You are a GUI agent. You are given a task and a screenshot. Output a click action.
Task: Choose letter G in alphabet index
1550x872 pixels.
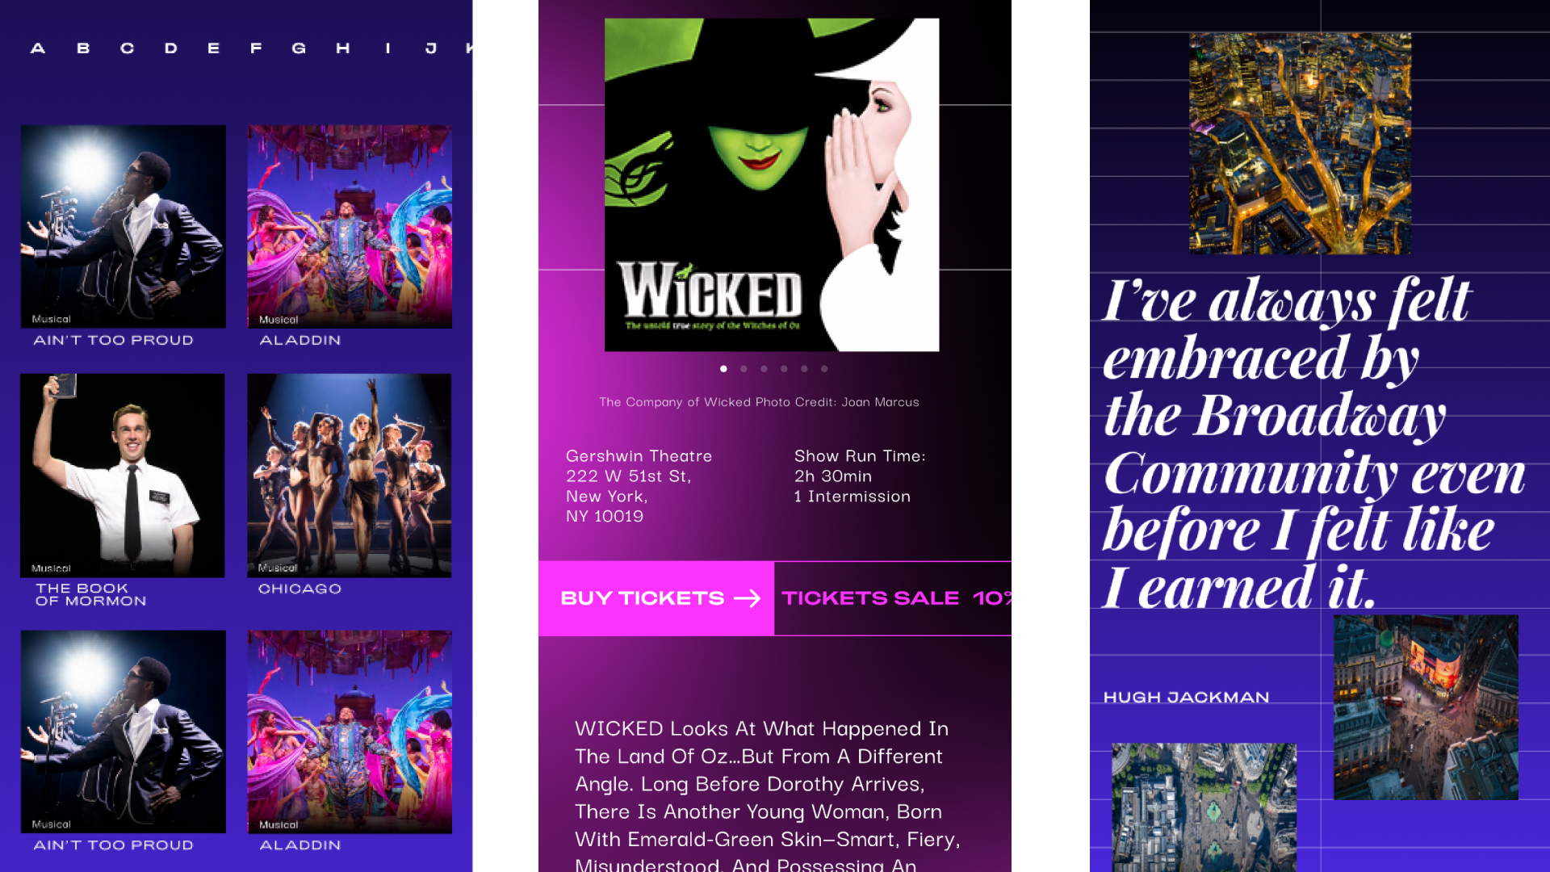click(x=299, y=48)
